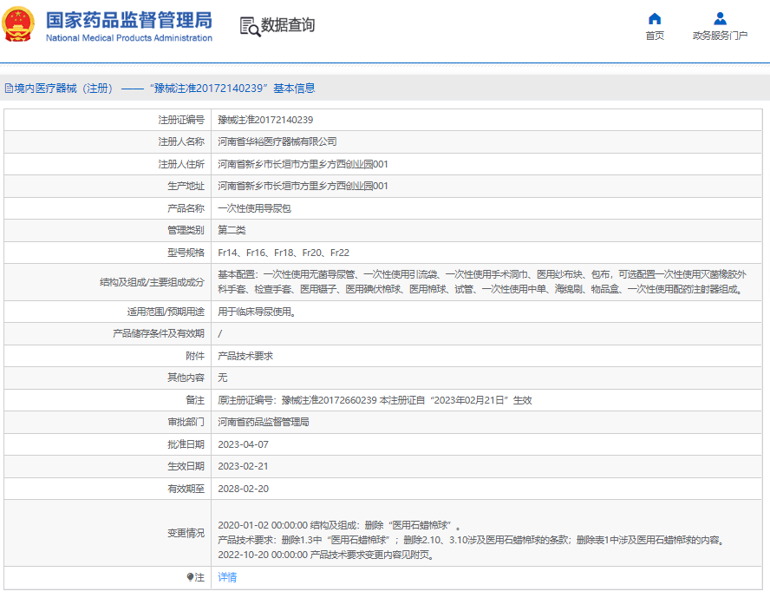This screenshot has width=770, height=598.
Task: Click change entry dated 2020-01-02
Action: click(339, 526)
